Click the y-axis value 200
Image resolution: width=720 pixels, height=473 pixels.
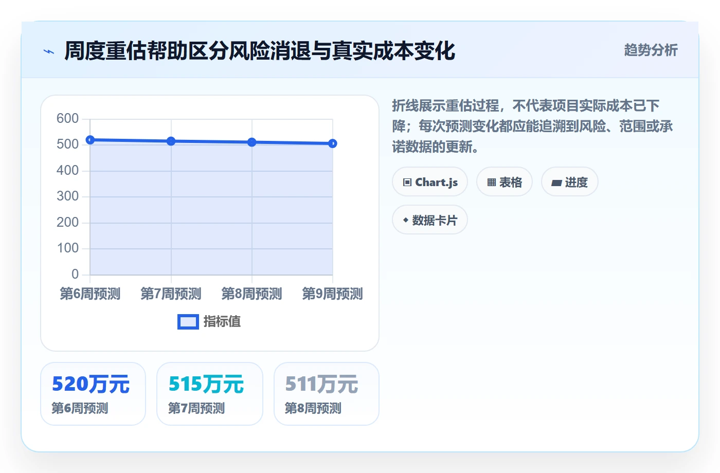click(x=67, y=223)
